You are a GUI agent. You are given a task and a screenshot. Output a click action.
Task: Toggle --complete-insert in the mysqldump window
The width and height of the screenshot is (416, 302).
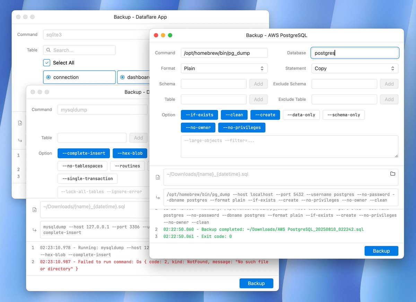click(x=84, y=153)
